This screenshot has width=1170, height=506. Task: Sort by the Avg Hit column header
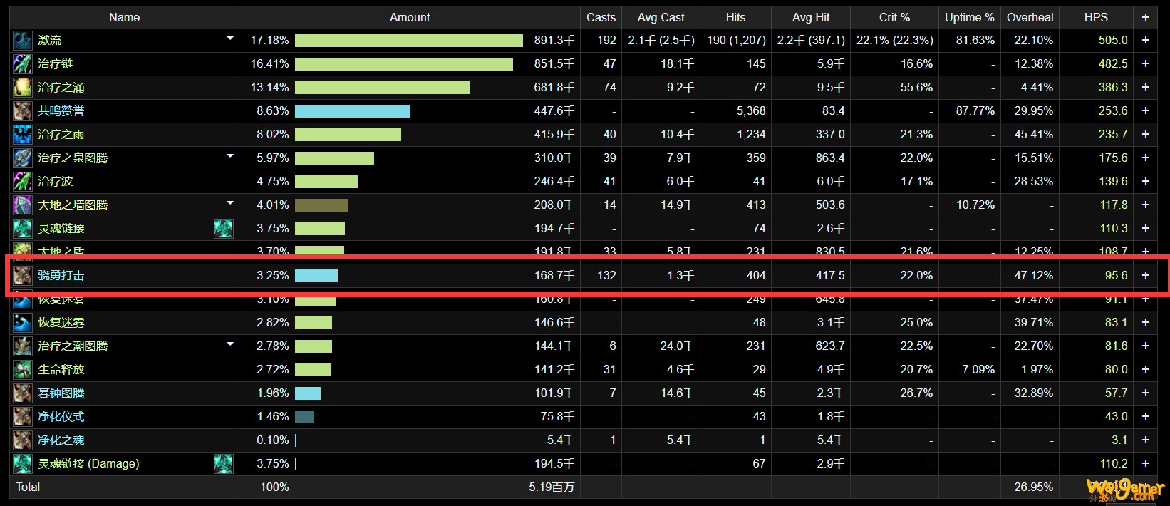(x=811, y=18)
